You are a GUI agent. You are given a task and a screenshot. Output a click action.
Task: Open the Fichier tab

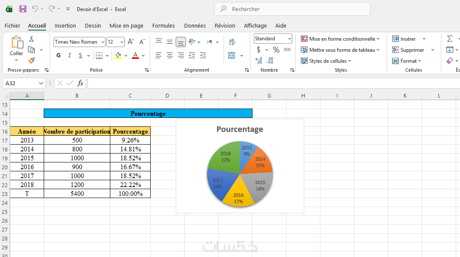tap(12, 25)
